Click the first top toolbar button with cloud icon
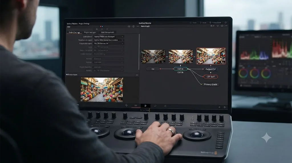This screenshot has height=163, width=292. [193, 23]
